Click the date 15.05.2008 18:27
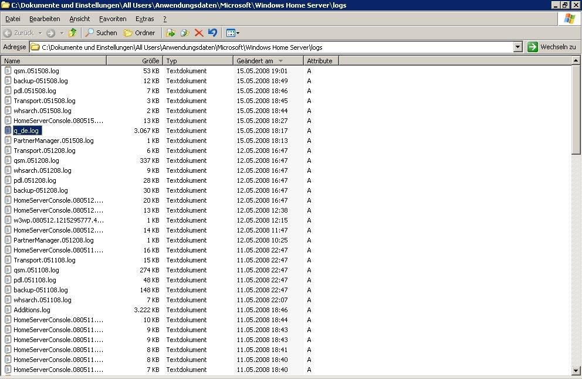 pyautogui.click(x=262, y=121)
